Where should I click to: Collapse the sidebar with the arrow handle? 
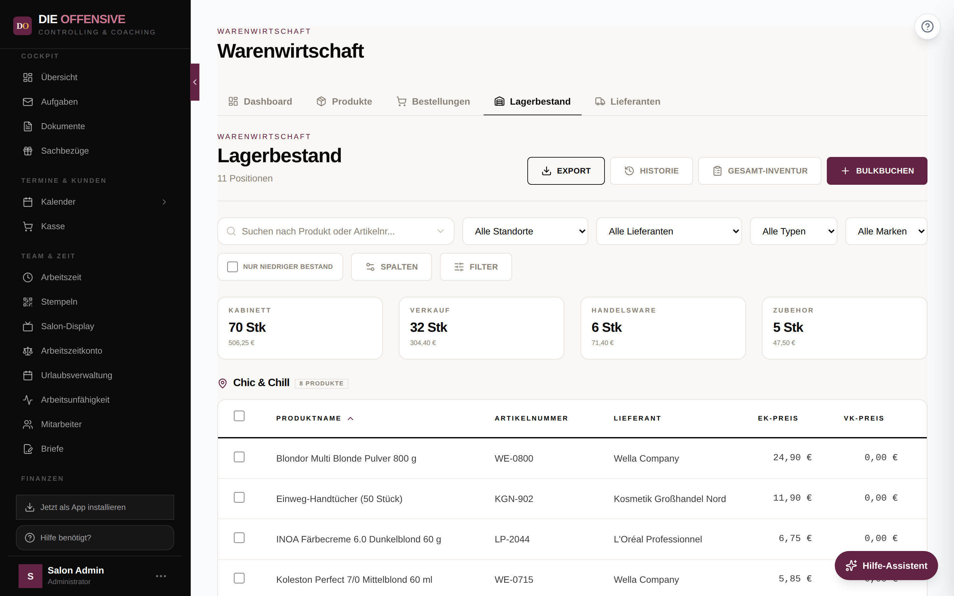tap(195, 82)
